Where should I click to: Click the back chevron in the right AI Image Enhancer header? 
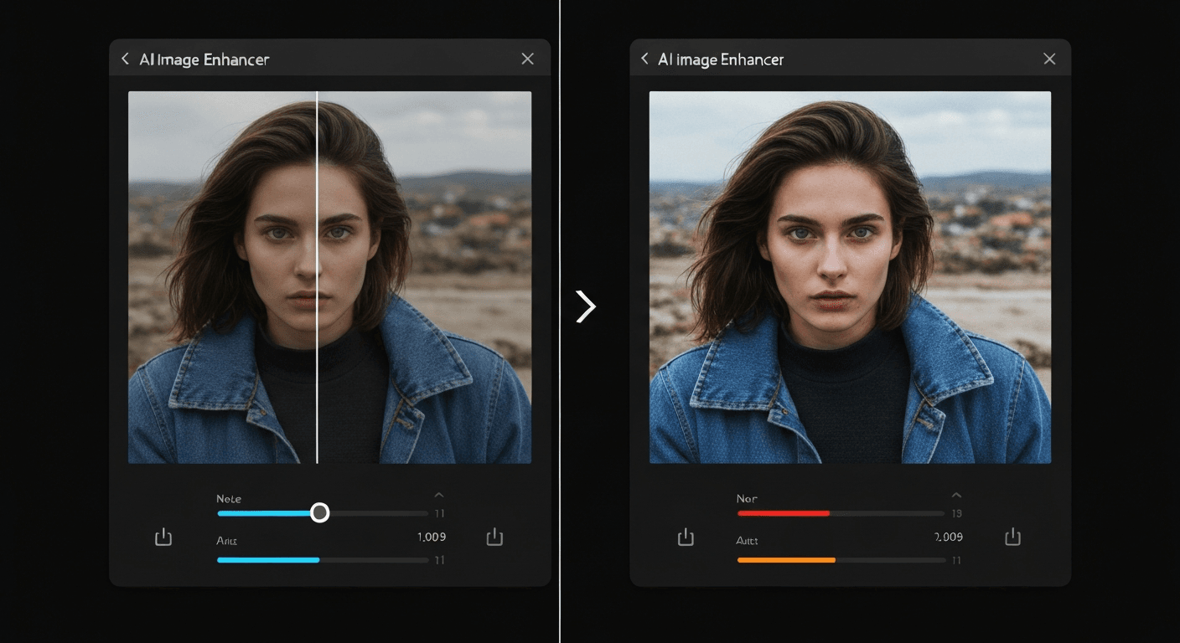pos(644,59)
